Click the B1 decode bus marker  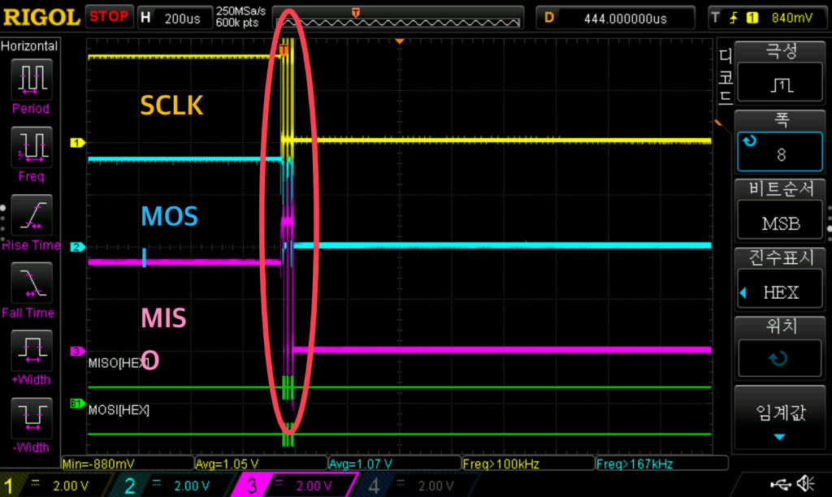77,404
